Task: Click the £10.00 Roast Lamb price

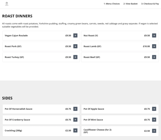Action: 146,46
